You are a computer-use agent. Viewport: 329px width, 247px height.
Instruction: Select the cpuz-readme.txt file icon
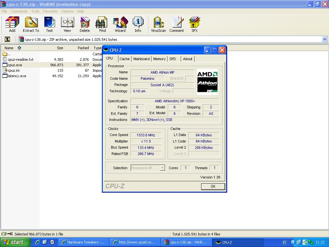click(x=5, y=59)
